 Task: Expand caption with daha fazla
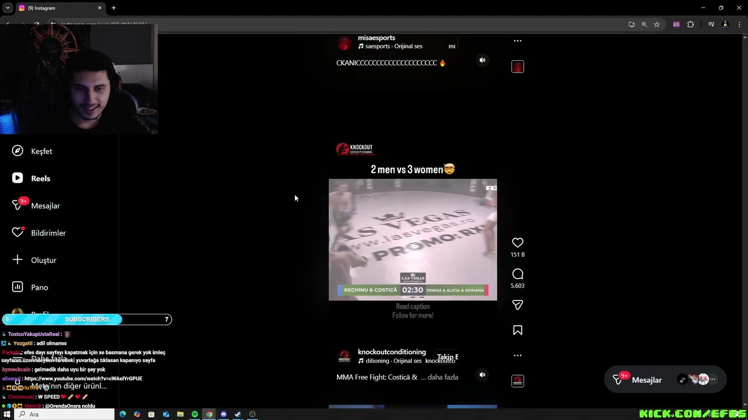pos(443,377)
